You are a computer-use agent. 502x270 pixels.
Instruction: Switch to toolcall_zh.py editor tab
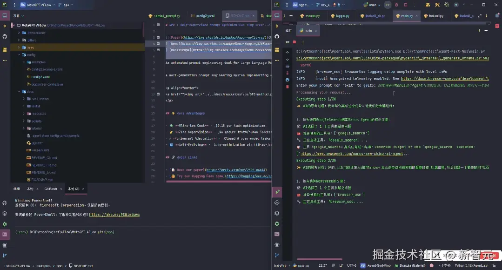(373, 16)
